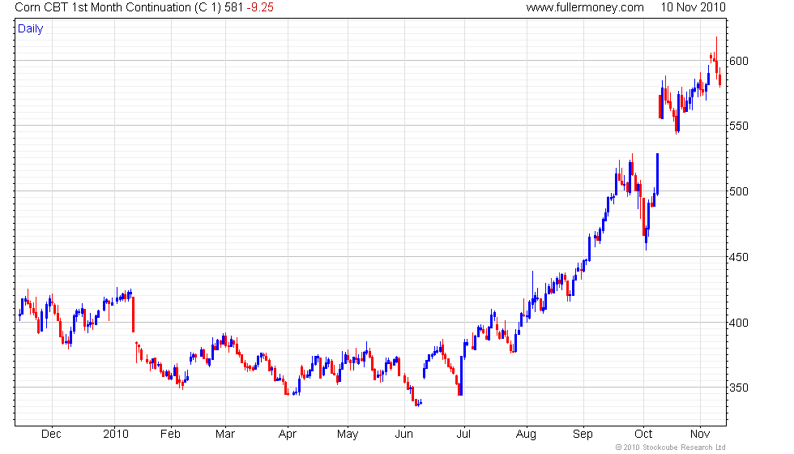This screenshot has width=794, height=454.
Task: Click the blue 'Daily' interval label
Action: pos(31,29)
